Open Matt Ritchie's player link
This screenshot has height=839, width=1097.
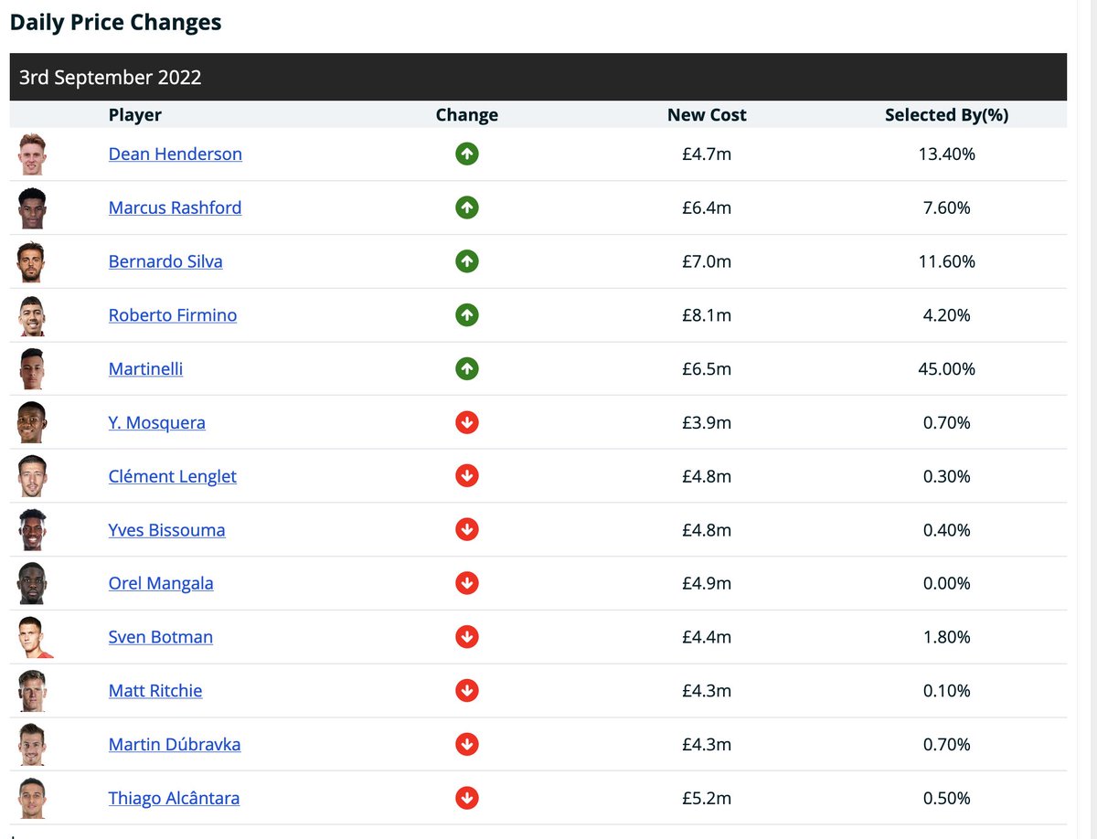(155, 690)
